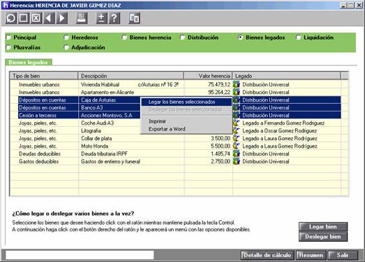Click the Cesión a terceros type cell
The height and width of the screenshot is (262, 365).
click(x=48, y=115)
